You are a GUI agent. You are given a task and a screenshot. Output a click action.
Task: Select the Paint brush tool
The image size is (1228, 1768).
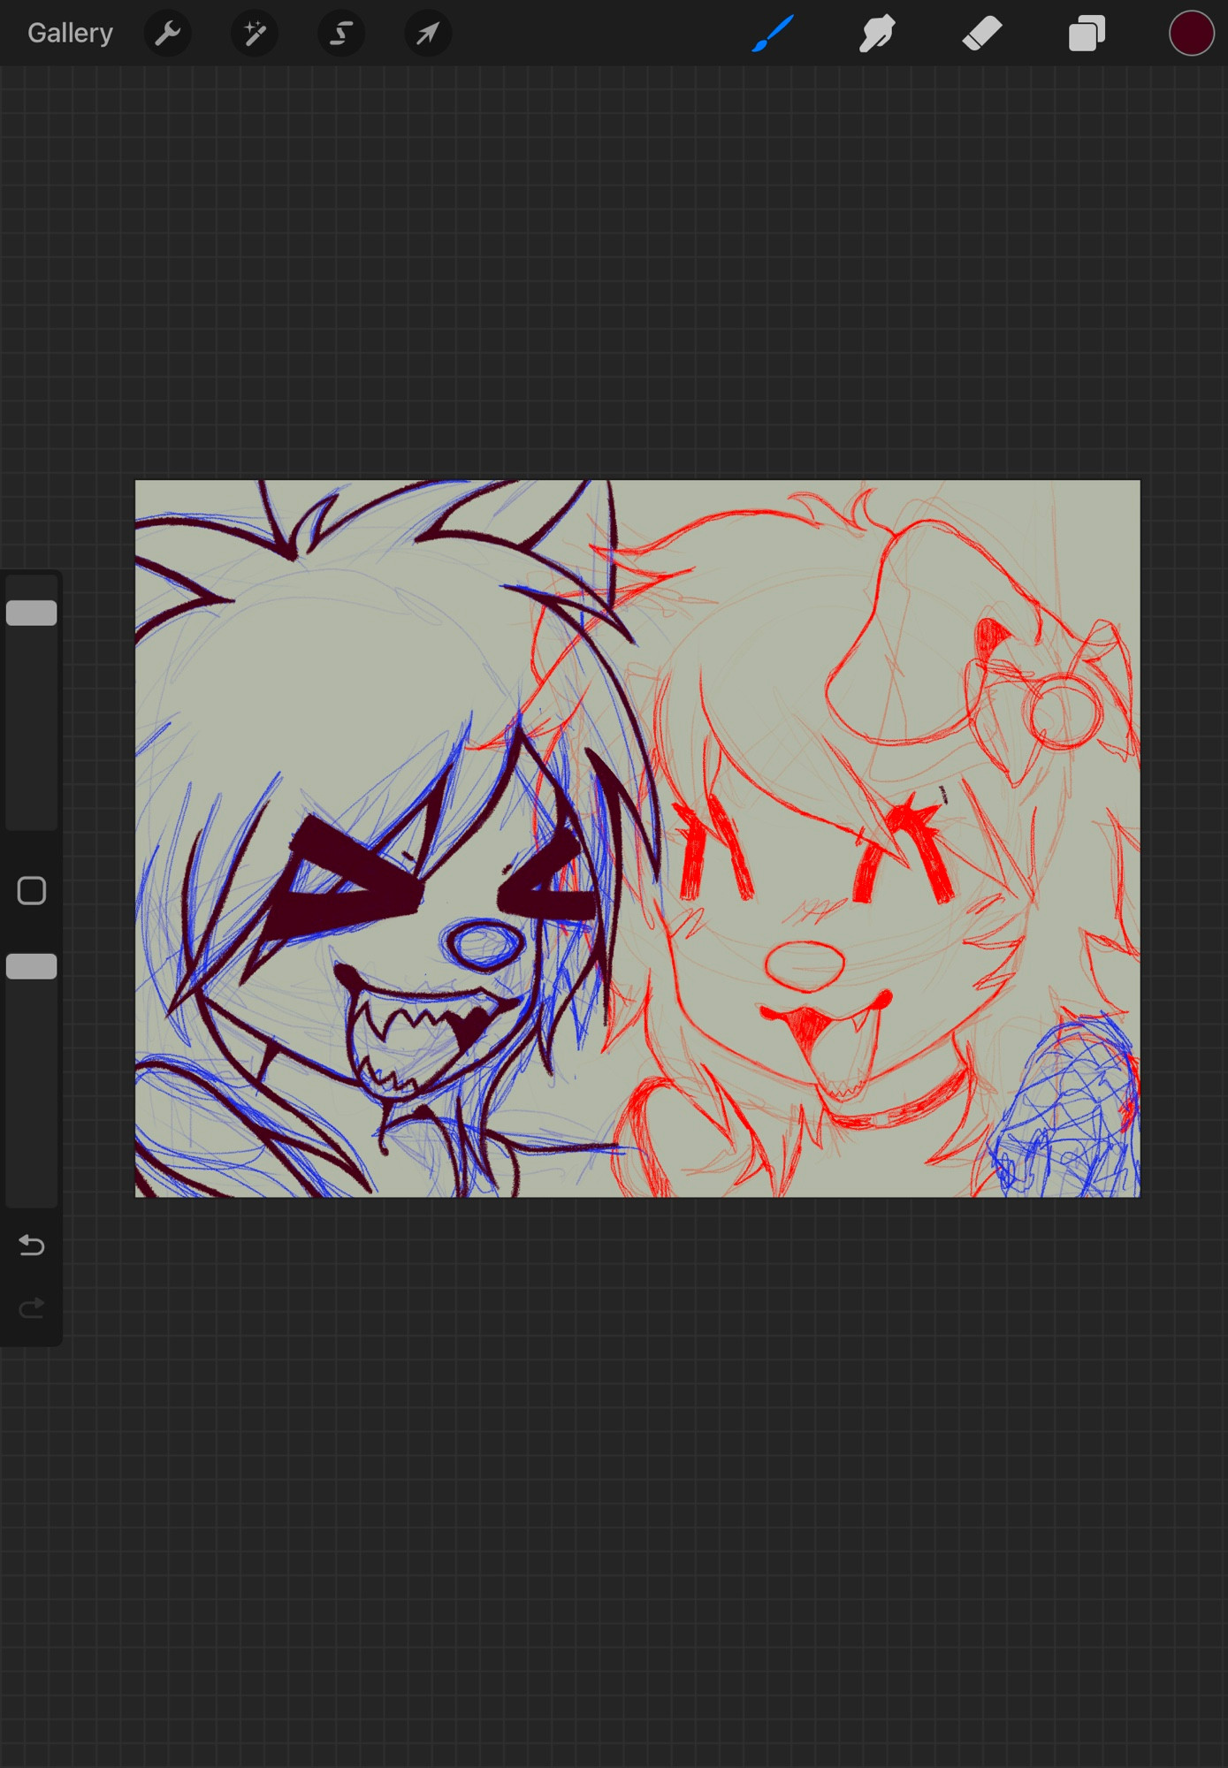tap(773, 34)
